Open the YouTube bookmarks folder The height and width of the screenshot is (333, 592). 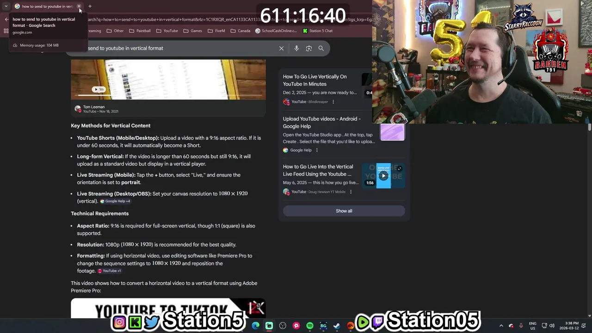(x=167, y=31)
